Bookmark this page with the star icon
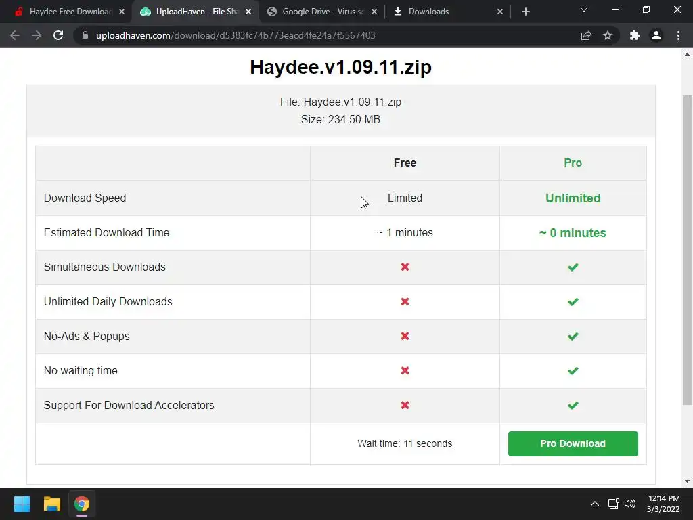This screenshot has height=520, width=693. [x=608, y=35]
